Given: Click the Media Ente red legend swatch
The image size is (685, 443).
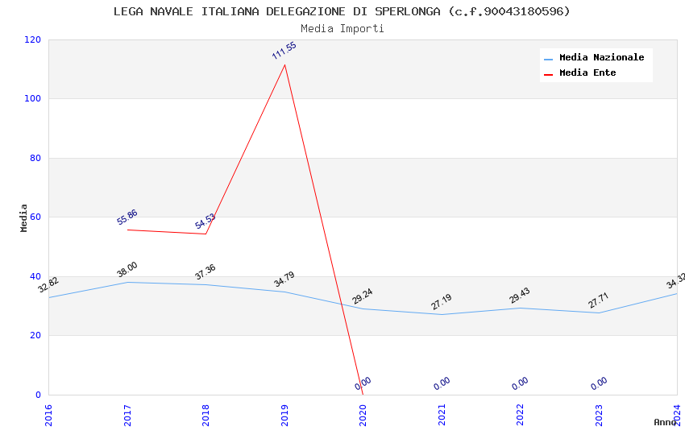Looking at the screenshot, I should tap(548, 75).
